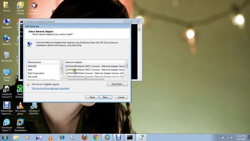This screenshot has width=250, height=141.
Task: Cancel the Add Hardware wizard
Action: coord(121,97)
